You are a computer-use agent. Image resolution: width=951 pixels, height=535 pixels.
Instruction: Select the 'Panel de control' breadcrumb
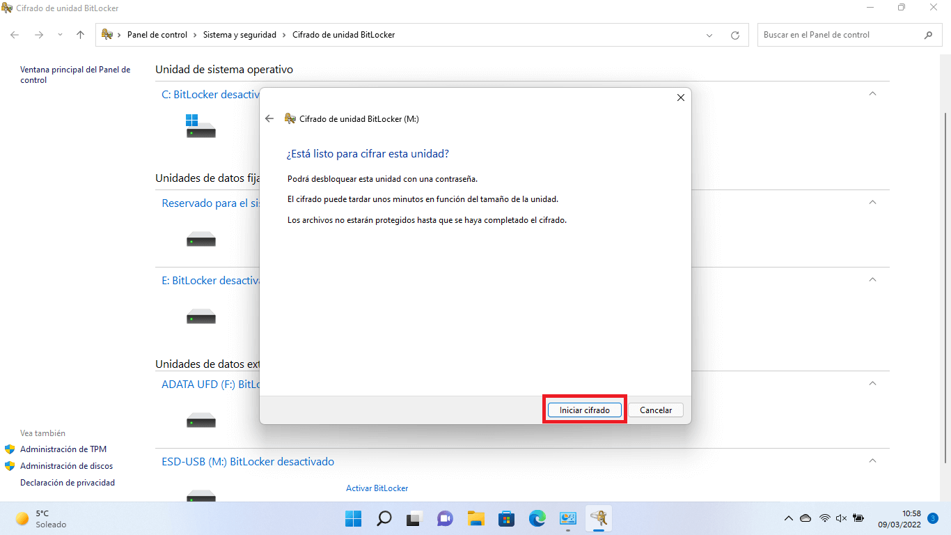(157, 35)
